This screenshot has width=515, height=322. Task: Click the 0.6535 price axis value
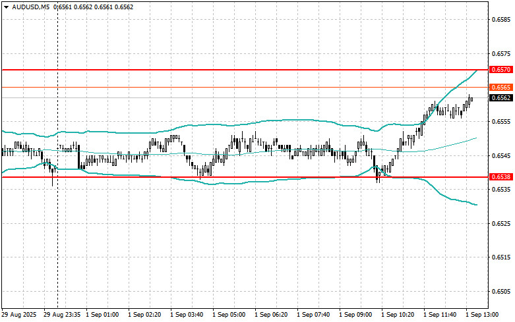pos(501,190)
